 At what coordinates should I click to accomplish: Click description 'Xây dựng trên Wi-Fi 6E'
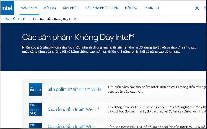click(157, 109)
